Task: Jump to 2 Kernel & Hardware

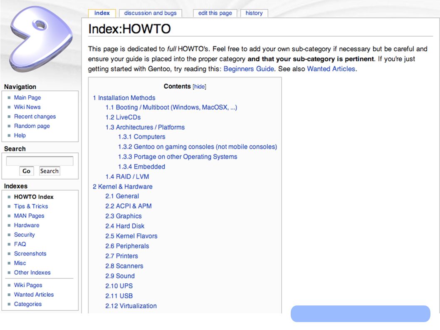Action: click(123, 187)
